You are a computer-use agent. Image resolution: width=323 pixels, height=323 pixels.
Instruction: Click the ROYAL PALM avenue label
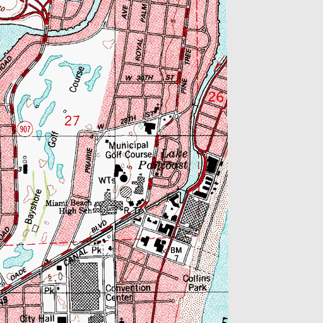[x=141, y=33]
